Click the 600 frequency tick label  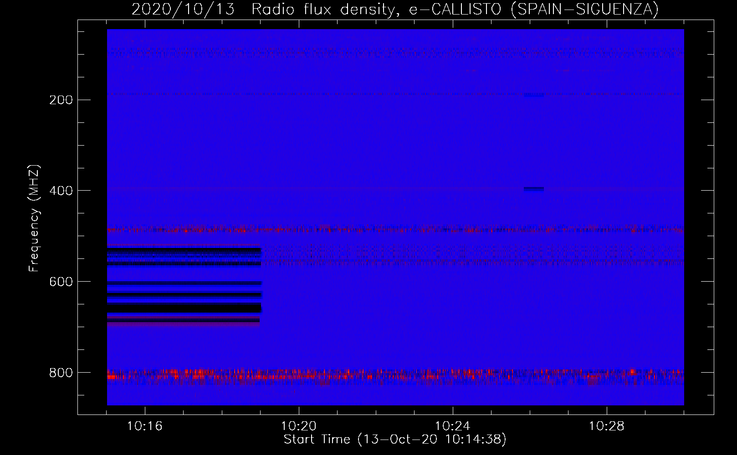(61, 282)
